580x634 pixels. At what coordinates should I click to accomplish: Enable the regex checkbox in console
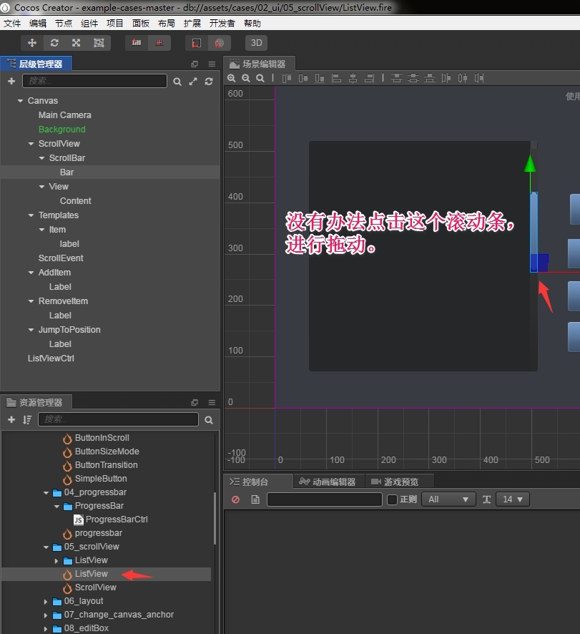coord(392,499)
